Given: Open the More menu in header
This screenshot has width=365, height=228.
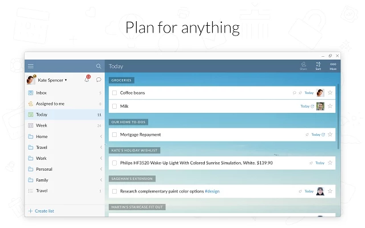Looking at the screenshot, I should 333,66.
